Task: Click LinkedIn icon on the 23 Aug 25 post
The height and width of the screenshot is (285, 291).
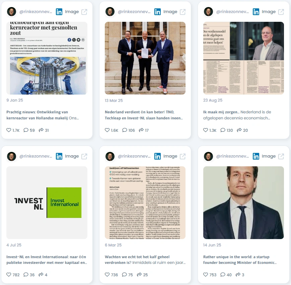Action: [256, 12]
